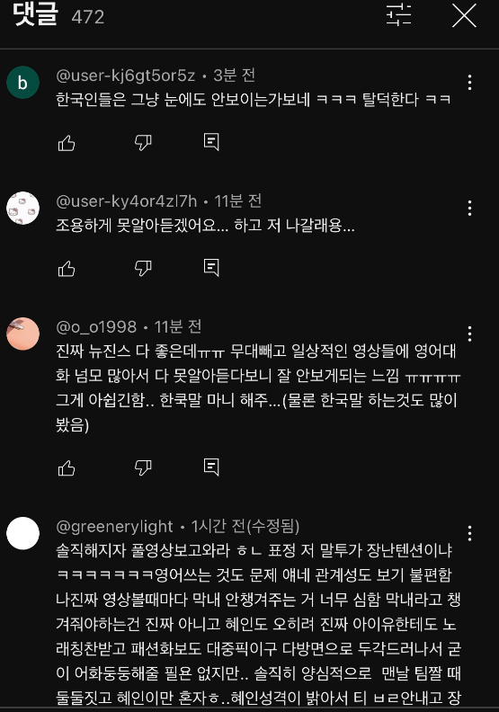Image resolution: width=499 pixels, height=712 pixels.
Task: Close the comments panel
Action: [464, 15]
